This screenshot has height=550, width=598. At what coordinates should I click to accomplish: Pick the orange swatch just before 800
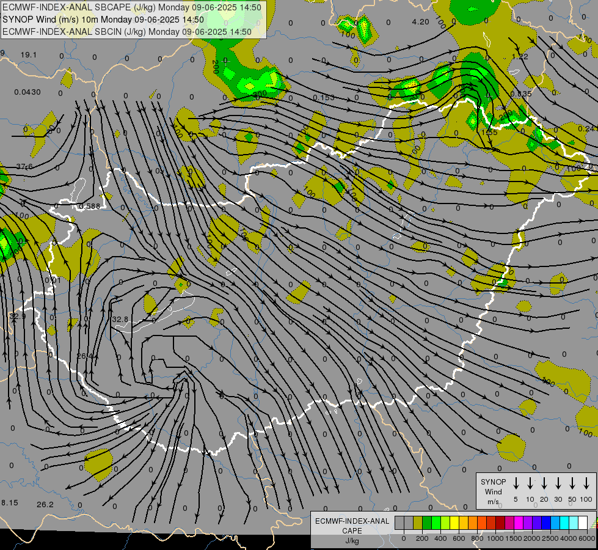(473, 522)
